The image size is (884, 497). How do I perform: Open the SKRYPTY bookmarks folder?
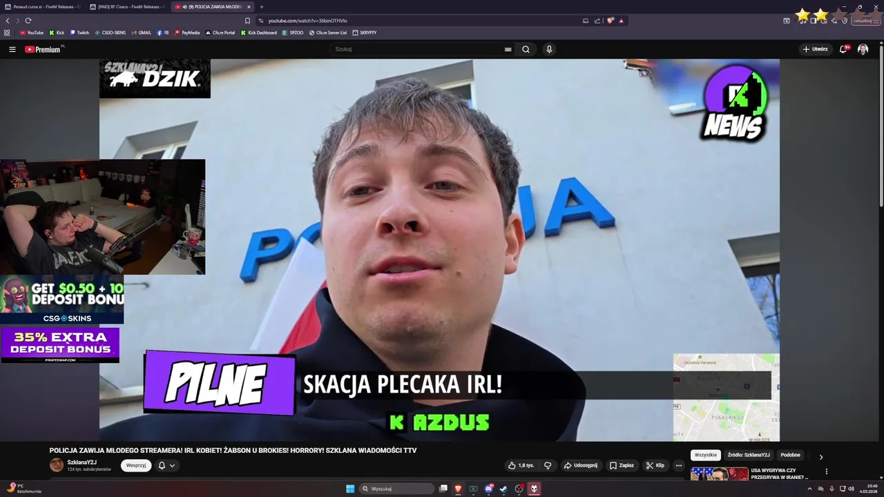coord(365,32)
